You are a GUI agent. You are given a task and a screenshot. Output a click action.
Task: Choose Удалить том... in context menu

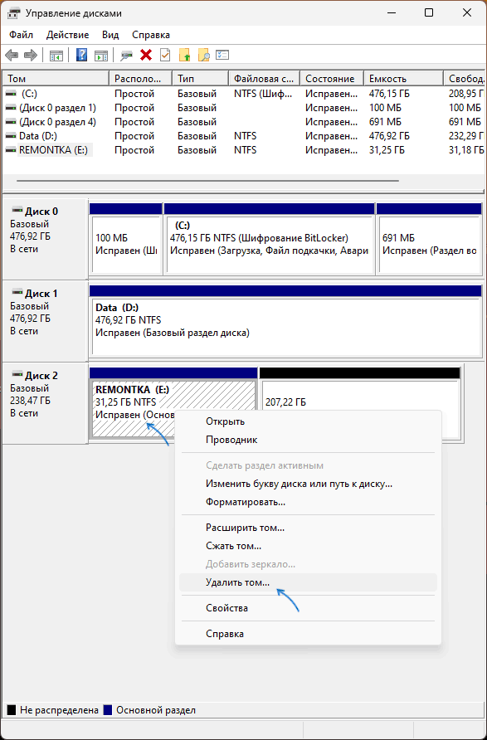click(308, 582)
